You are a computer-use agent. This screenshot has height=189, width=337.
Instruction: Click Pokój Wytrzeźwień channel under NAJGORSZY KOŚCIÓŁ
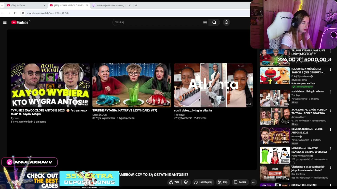pyautogui.click(x=301, y=76)
